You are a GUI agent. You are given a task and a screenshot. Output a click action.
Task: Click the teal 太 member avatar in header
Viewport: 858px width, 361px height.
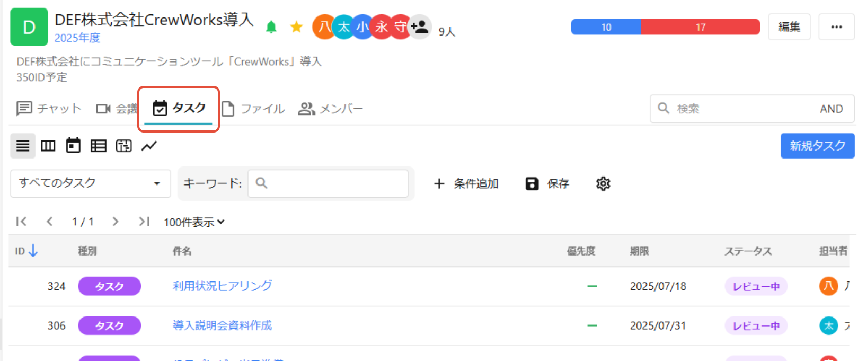coord(343,27)
